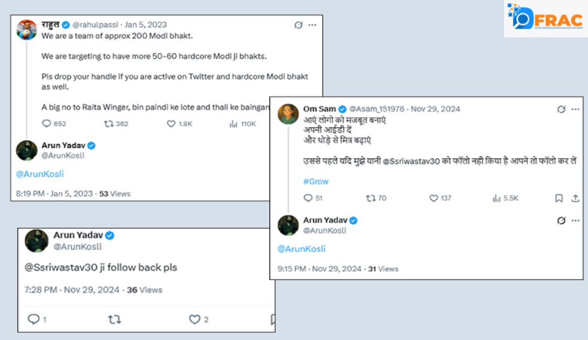Image resolution: width=588 pixels, height=340 pixels.
Task: Share Om Sam's tweet via share icon
Action: [575, 198]
